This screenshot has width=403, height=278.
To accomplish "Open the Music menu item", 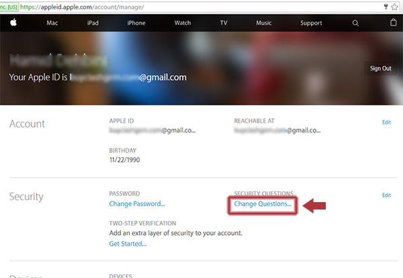I will pyautogui.click(x=264, y=23).
